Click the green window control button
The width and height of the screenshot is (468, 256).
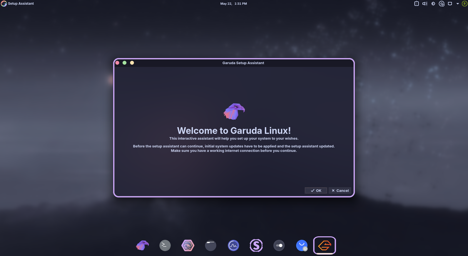tap(125, 63)
